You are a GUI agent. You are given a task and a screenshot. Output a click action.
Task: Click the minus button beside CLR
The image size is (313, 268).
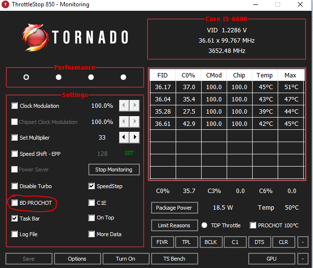(303, 242)
